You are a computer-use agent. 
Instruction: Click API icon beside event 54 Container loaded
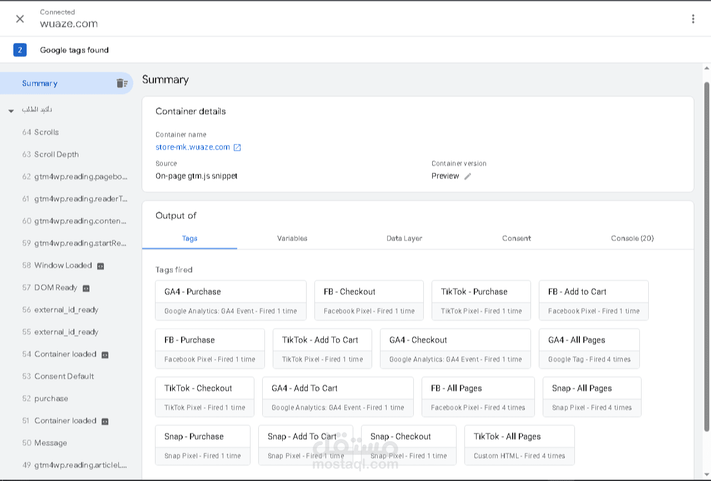tap(105, 355)
